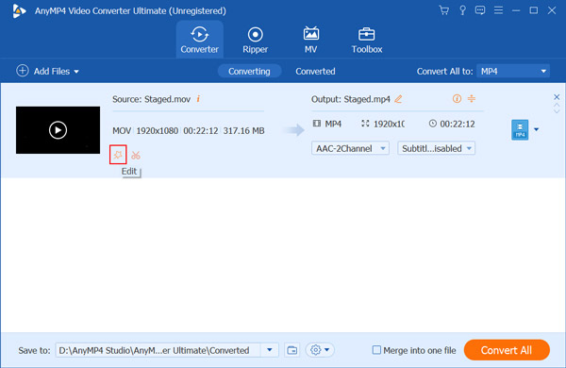Screen dimensions: 566x368
Task: Click the output duration 00:22:12 with clock
Action: [452, 124]
